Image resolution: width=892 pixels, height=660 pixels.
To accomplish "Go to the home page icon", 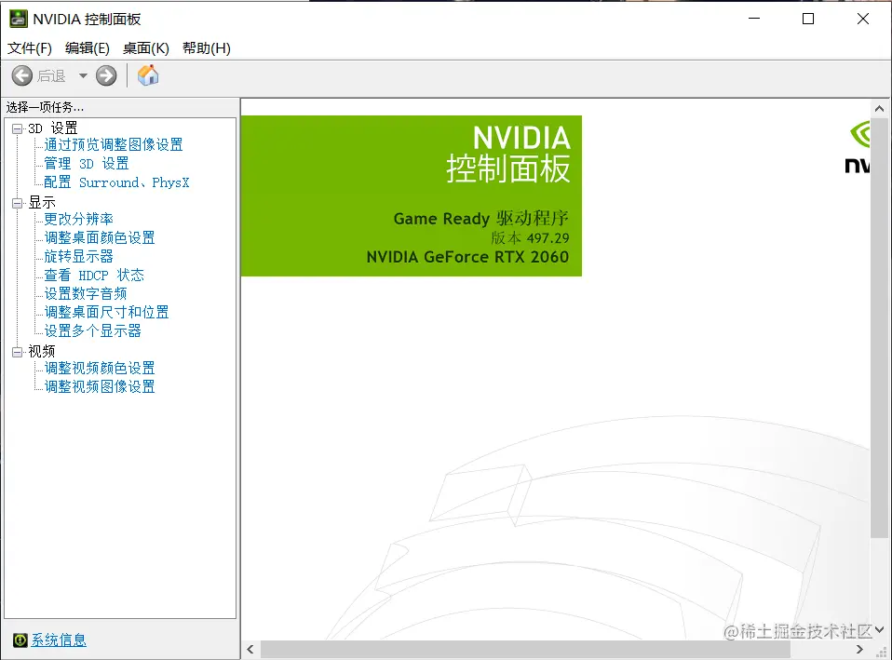I will (148, 75).
